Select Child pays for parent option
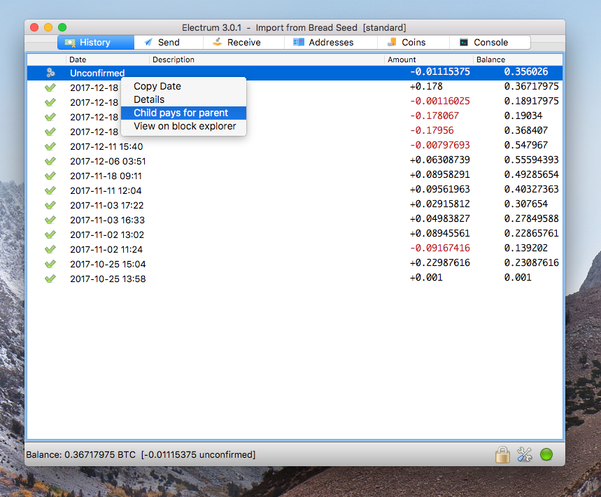The height and width of the screenshot is (497, 601). [x=183, y=113]
